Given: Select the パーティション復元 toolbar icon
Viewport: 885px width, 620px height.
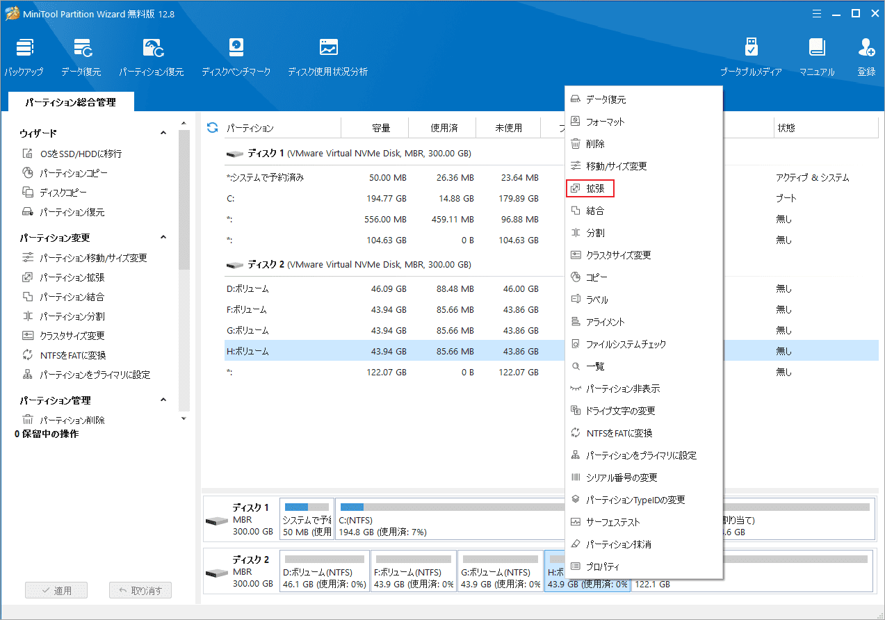Looking at the screenshot, I should click(x=152, y=54).
